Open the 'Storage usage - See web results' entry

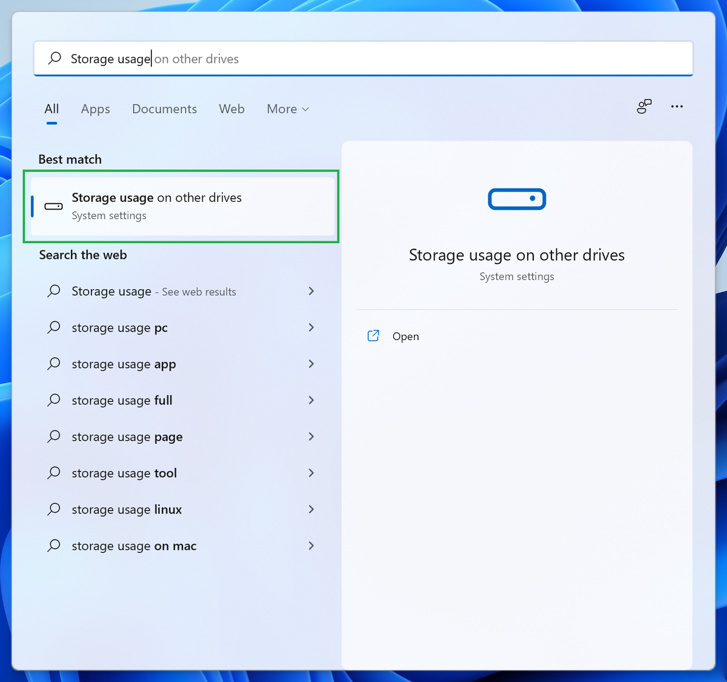coord(153,291)
